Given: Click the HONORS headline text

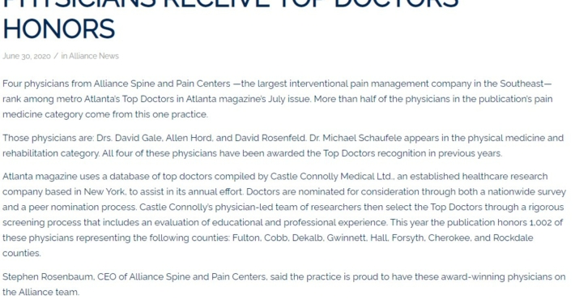Looking at the screenshot, I should pos(58,29).
